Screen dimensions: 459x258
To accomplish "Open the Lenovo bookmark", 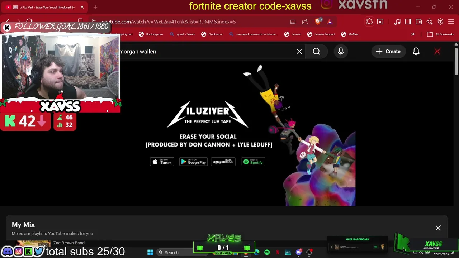I will [x=293, y=34].
